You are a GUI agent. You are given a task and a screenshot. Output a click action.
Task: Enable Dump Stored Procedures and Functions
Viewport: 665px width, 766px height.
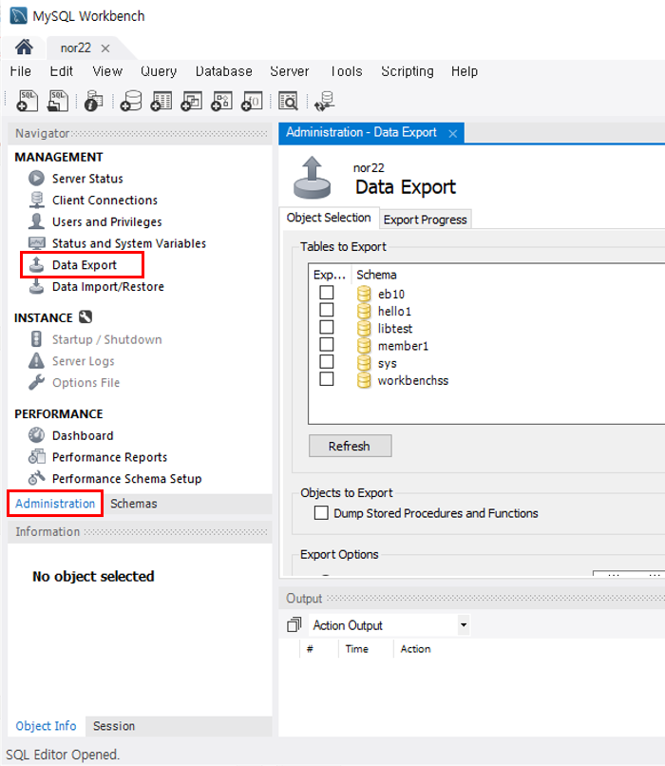tap(321, 512)
